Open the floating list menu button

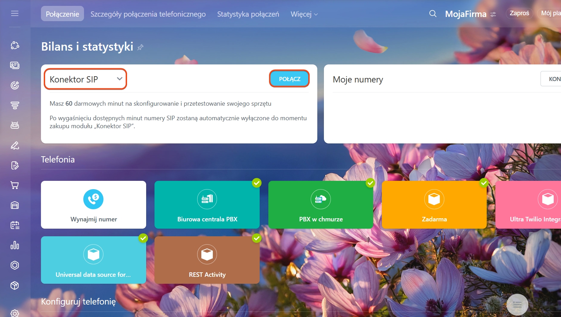[x=517, y=305]
